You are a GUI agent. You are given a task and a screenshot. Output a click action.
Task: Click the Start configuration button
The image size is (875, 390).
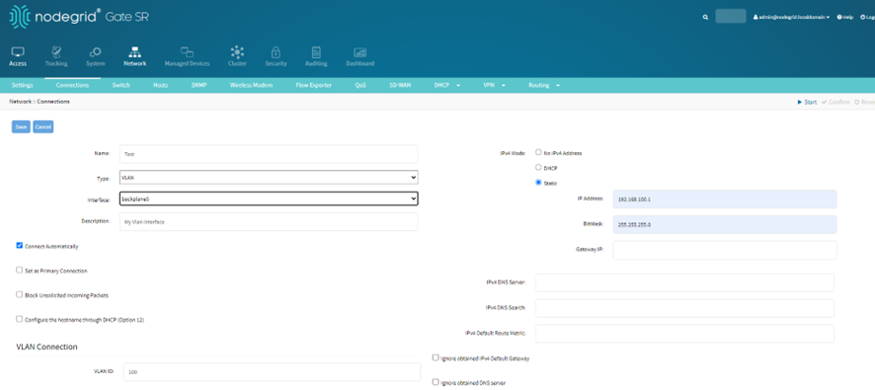[808, 102]
